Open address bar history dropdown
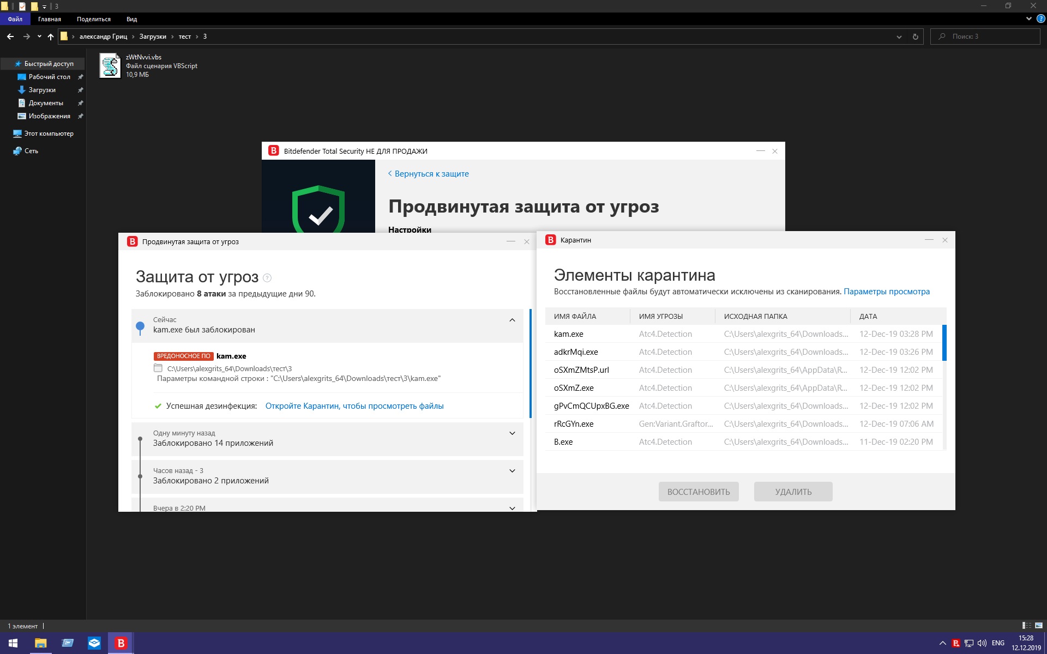 pyautogui.click(x=899, y=37)
